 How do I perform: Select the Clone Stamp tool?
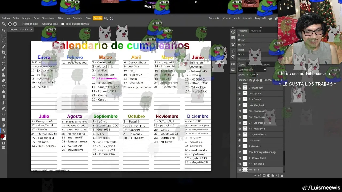(3, 75)
